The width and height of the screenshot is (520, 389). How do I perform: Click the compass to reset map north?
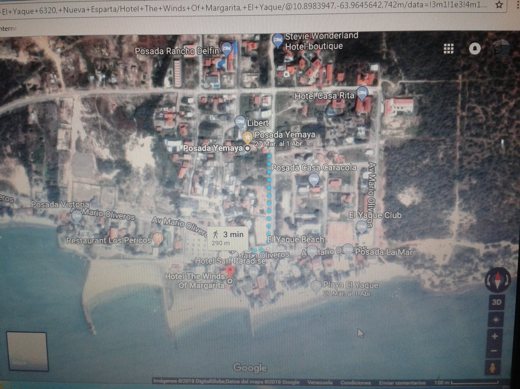click(497, 280)
